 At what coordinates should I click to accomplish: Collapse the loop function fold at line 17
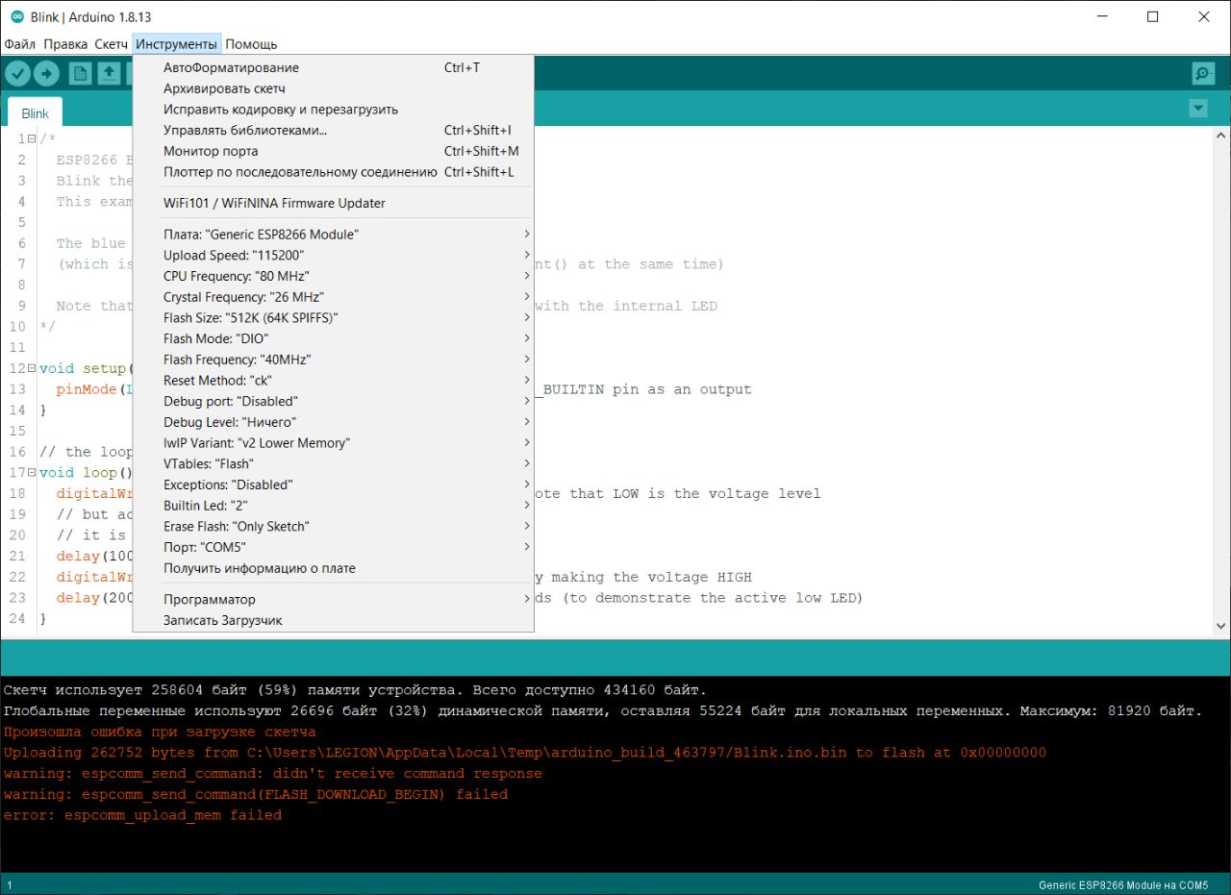pyautogui.click(x=32, y=473)
